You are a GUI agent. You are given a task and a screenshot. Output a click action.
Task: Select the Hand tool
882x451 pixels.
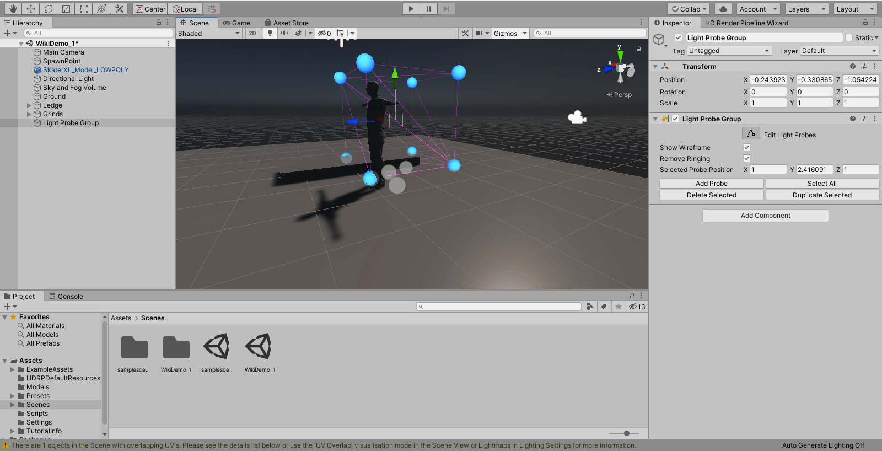tap(13, 9)
